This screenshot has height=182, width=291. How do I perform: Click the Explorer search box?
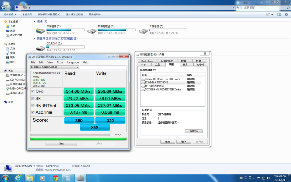coord(266,8)
